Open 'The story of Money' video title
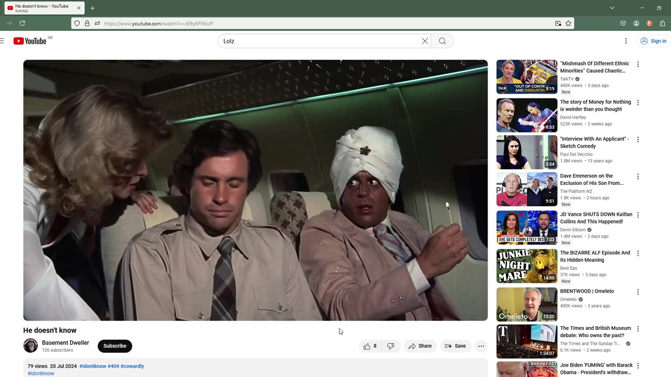Image resolution: width=671 pixels, height=377 pixels. tap(596, 106)
